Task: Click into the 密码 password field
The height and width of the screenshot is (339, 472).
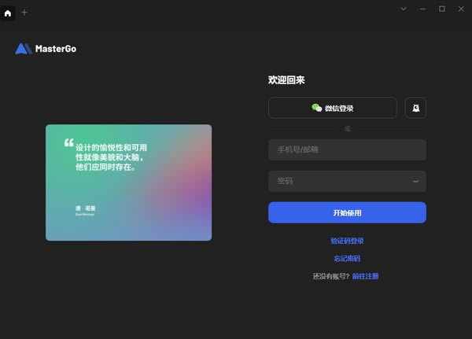Action: click(x=338, y=182)
